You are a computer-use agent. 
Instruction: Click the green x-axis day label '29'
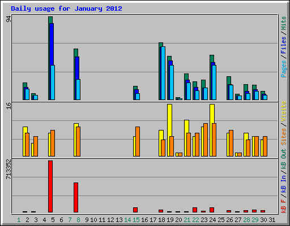point(255,220)
